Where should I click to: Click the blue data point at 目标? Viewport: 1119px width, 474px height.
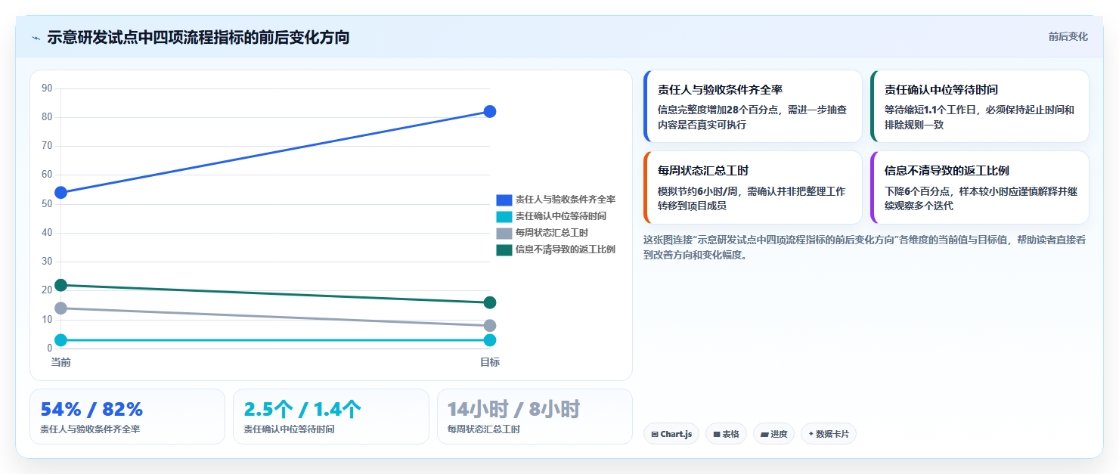(x=490, y=112)
